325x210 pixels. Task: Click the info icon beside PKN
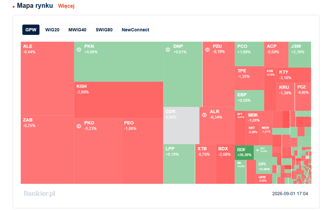pos(79,50)
